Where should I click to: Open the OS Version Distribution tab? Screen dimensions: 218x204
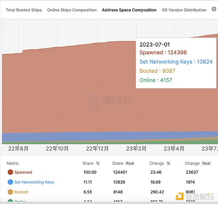[x=184, y=10]
